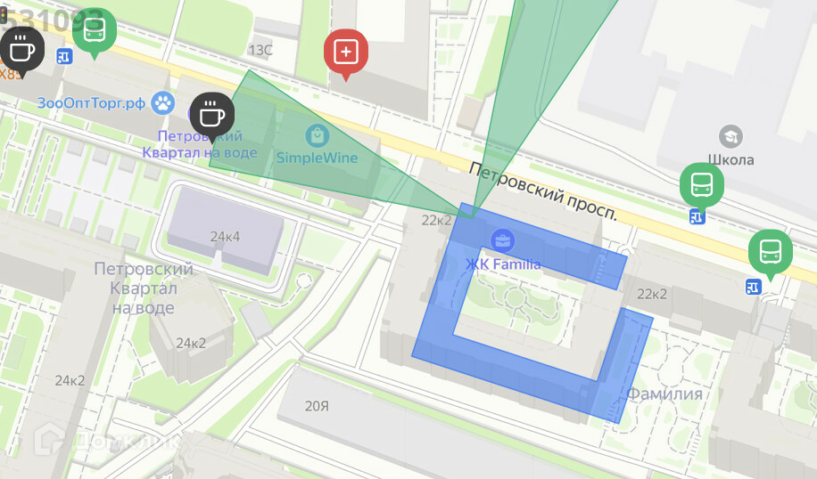
Task: Select the ЖК Familia label
Action: 503,264
